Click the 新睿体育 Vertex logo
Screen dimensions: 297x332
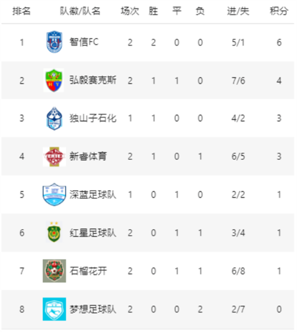(x=54, y=156)
